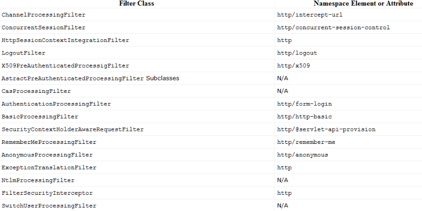This screenshot has width=422, height=211.
Task: Select the SwitchUserProcessingFilter class name
Action: [x=49, y=206]
